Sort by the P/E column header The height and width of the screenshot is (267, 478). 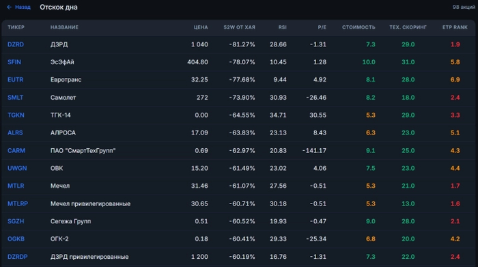(322, 27)
